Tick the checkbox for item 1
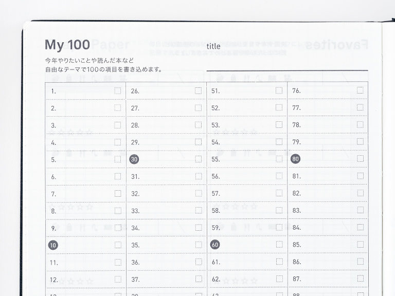Image resolution: width=395 pixels, height=296 pixels. point(118,90)
